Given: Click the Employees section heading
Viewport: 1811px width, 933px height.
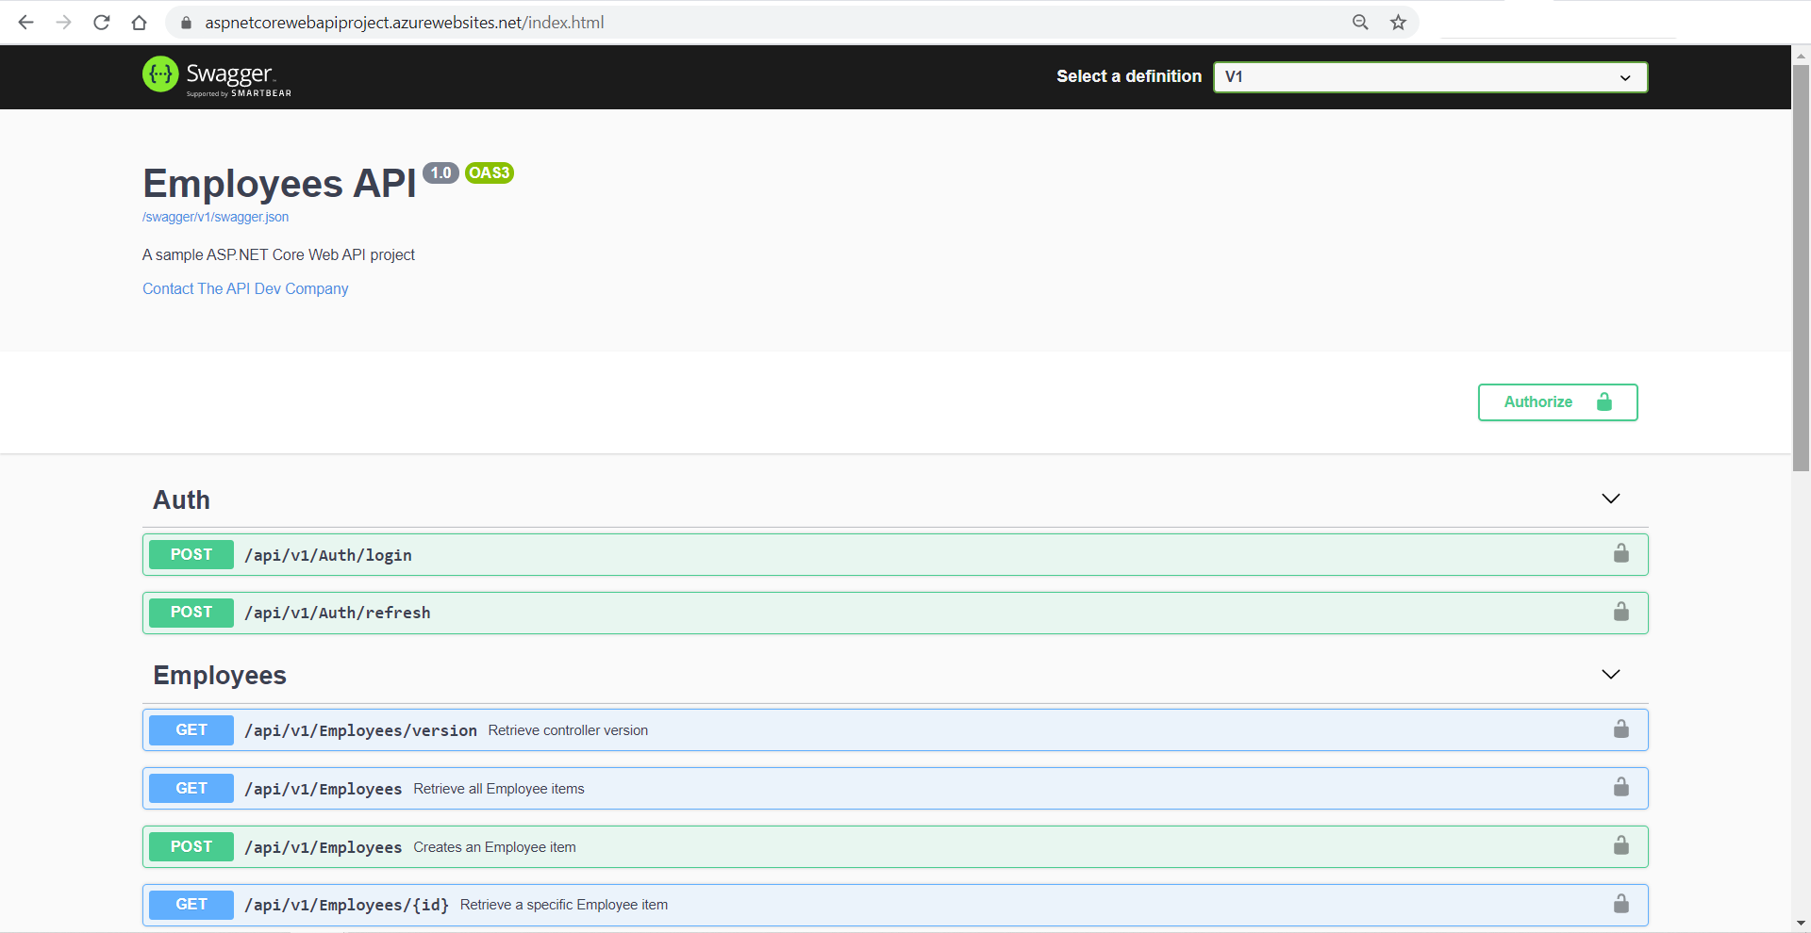Looking at the screenshot, I should (220, 675).
